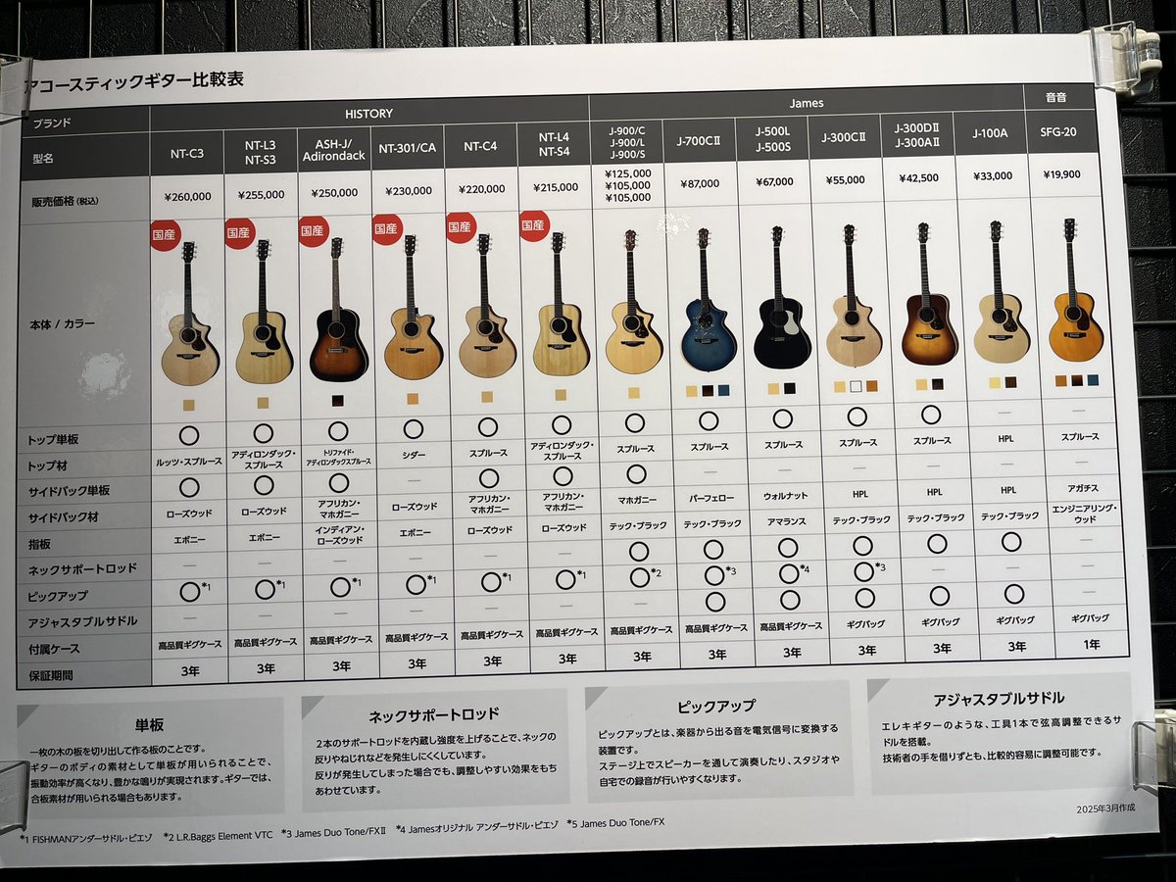This screenshot has height=882, width=1176.
Task: Click the price ¥33,000
Action: point(992,176)
